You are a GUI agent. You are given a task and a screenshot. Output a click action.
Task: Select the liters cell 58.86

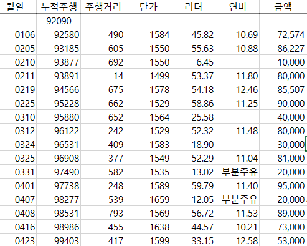tap(193, 103)
